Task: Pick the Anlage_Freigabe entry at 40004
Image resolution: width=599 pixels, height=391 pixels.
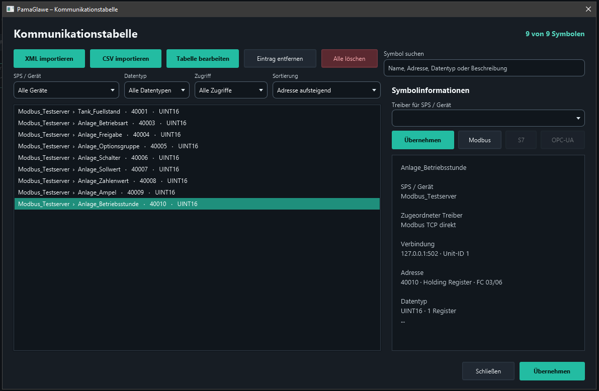Action: pos(197,134)
